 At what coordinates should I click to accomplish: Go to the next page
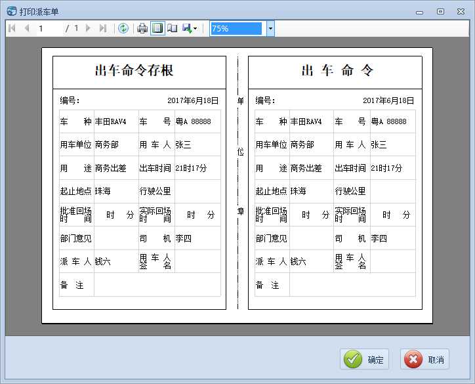[x=88, y=28]
